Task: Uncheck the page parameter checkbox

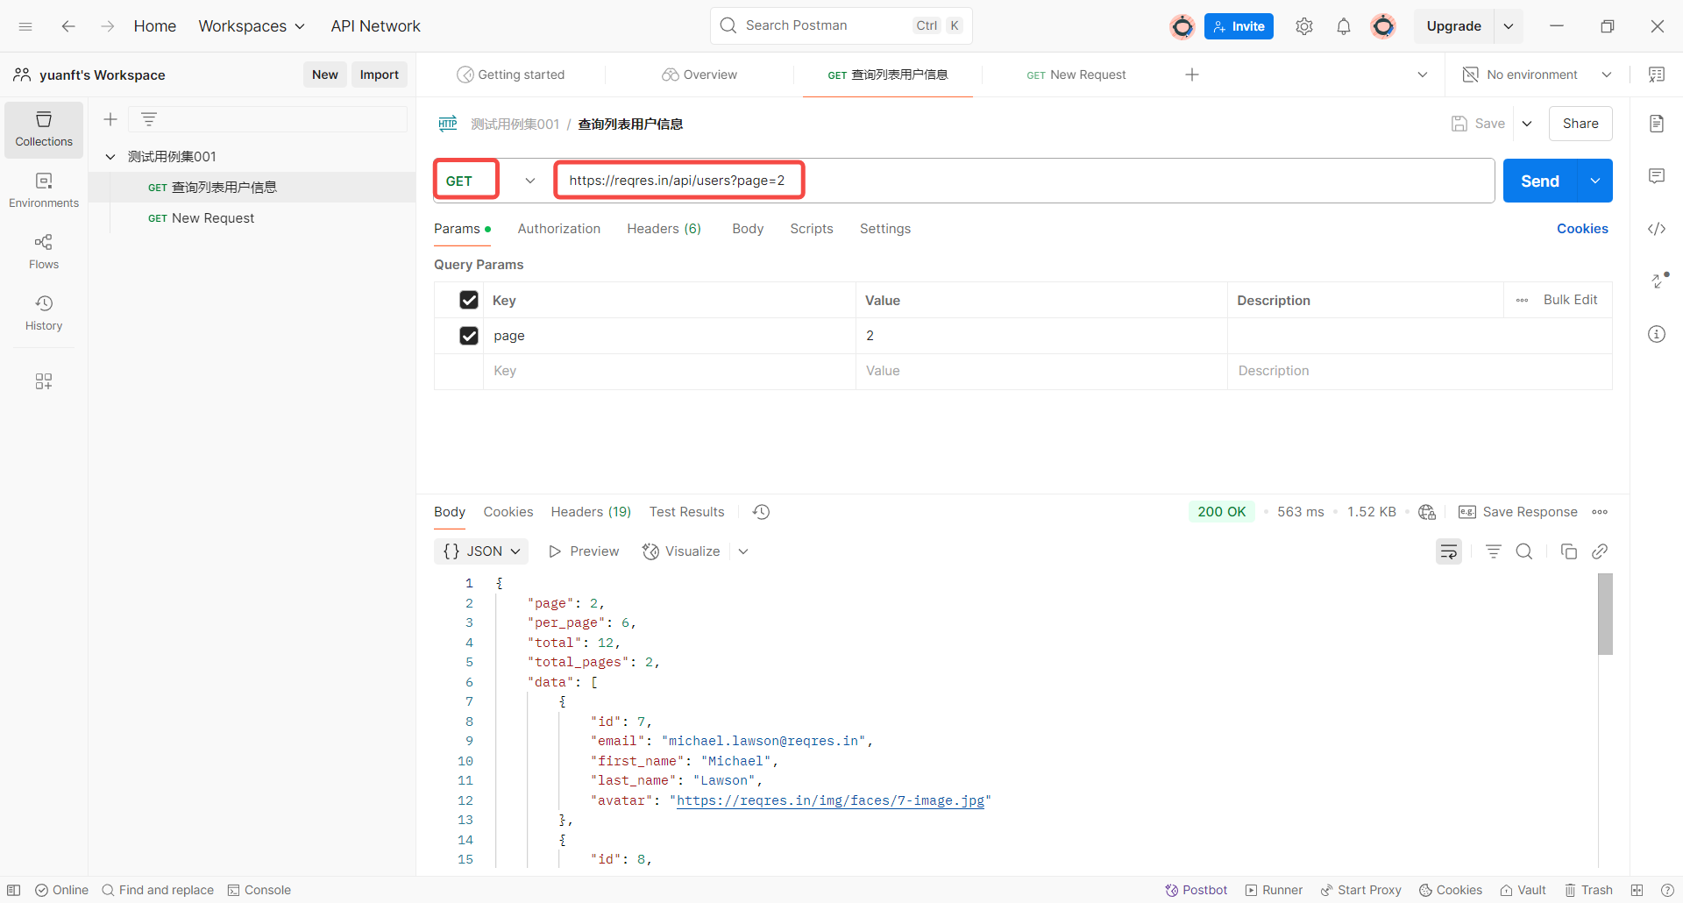Action: coord(469,336)
